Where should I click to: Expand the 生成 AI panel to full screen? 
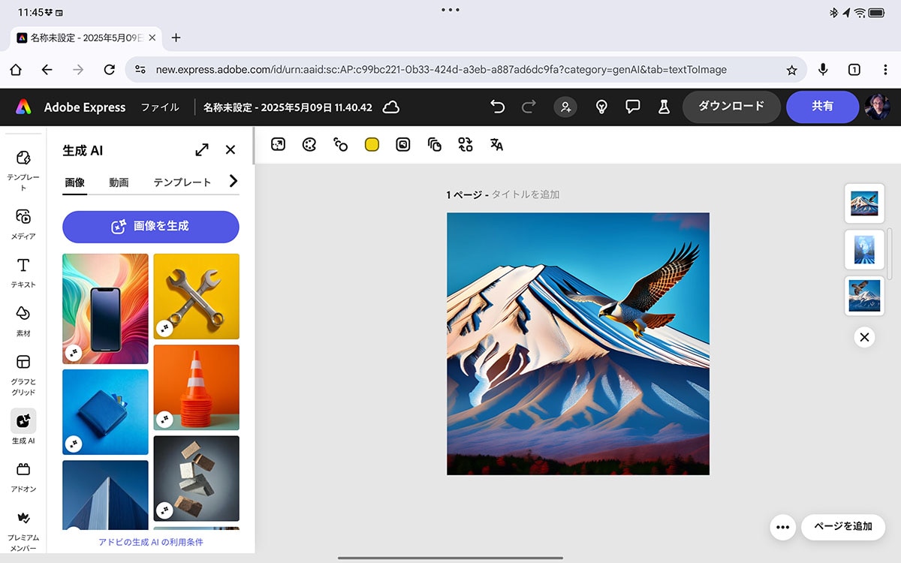point(201,149)
